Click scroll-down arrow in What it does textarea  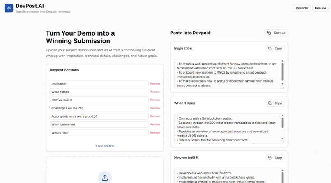(283, 138)
